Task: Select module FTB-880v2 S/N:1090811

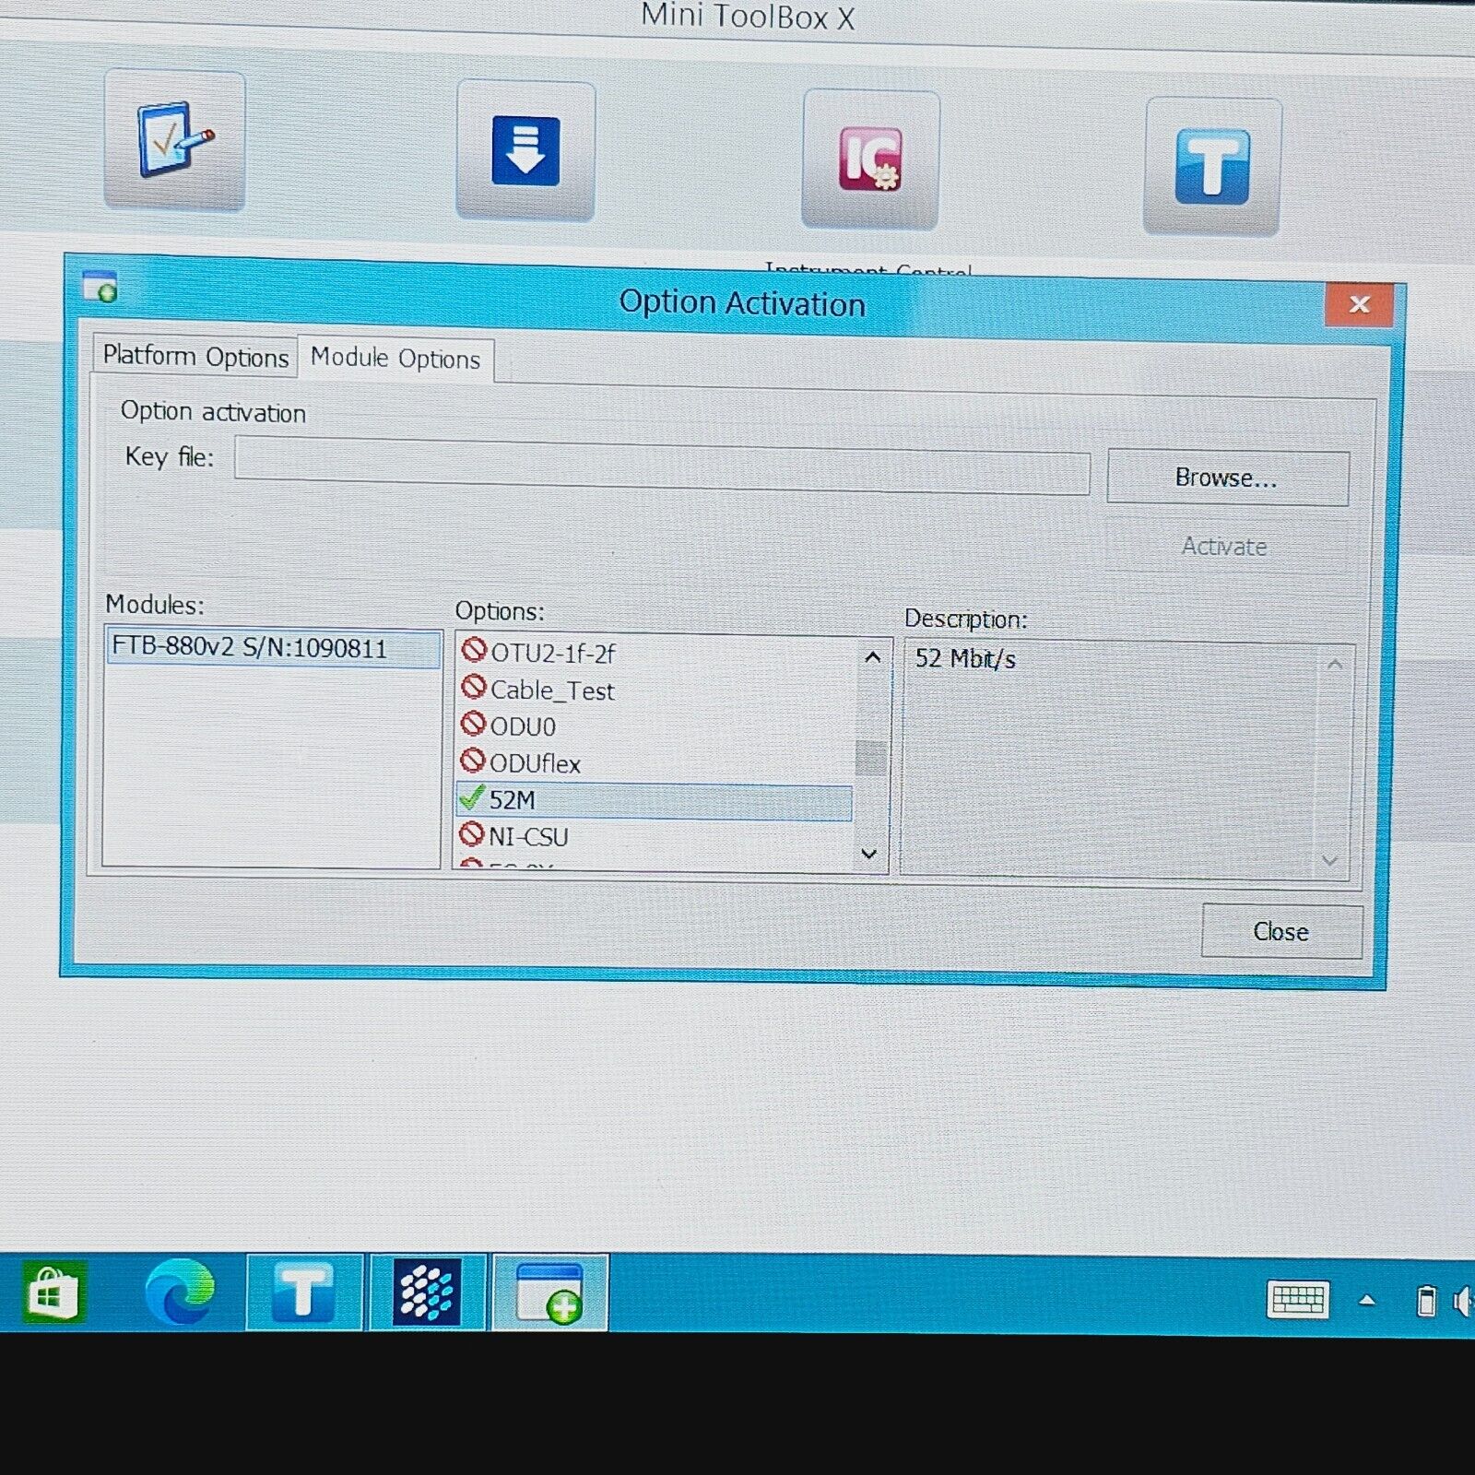Action: pos(273,648)
